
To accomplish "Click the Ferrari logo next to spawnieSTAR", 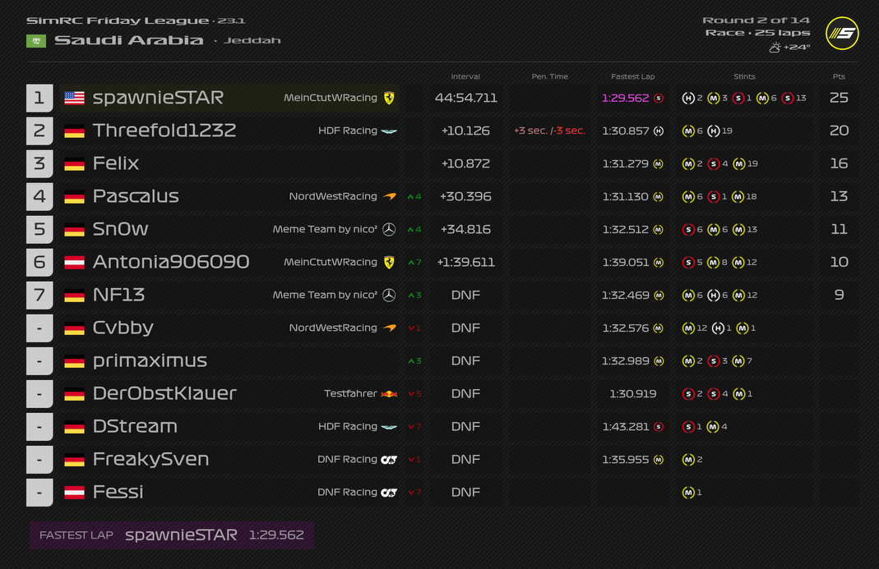I will coord(387,98).
